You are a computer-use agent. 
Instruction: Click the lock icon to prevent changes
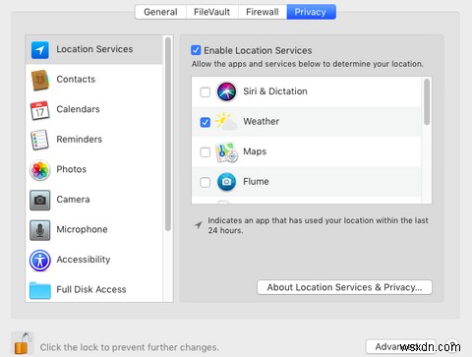(x=23, y=343)
